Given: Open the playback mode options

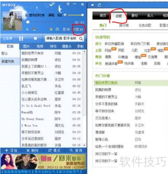Looking at the screenshot, I should tap(54, 151).
